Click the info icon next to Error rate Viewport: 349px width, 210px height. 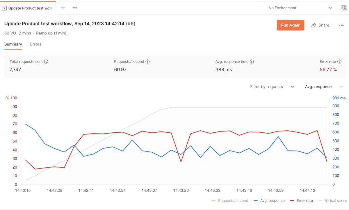click(339, 61)
